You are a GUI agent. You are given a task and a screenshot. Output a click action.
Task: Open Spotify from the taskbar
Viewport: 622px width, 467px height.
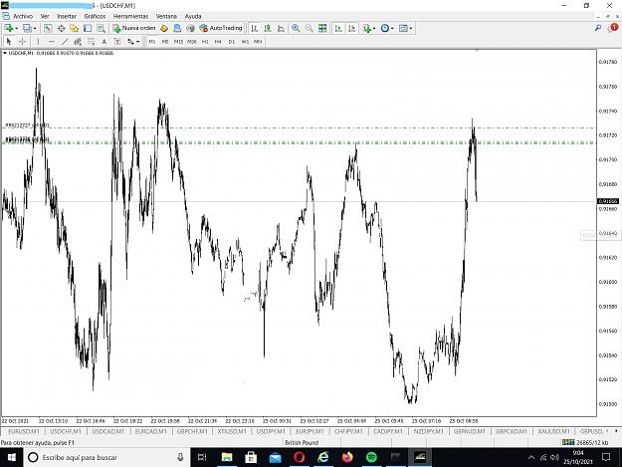[x=371, y=457]
